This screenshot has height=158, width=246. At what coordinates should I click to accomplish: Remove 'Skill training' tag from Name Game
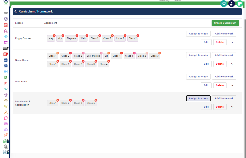pyautogui.click(x=101, y=53)
